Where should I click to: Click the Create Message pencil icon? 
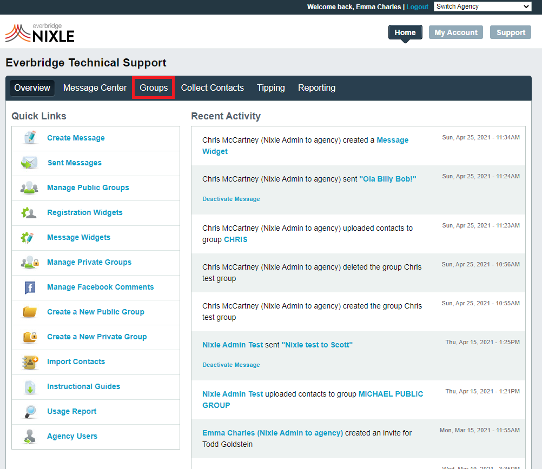tap(30, 137)
